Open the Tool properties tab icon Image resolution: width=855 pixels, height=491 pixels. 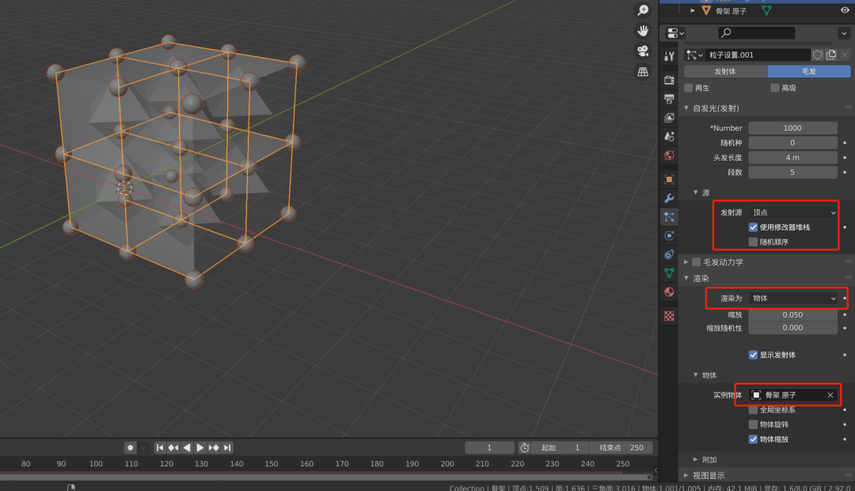coord(669,55)
